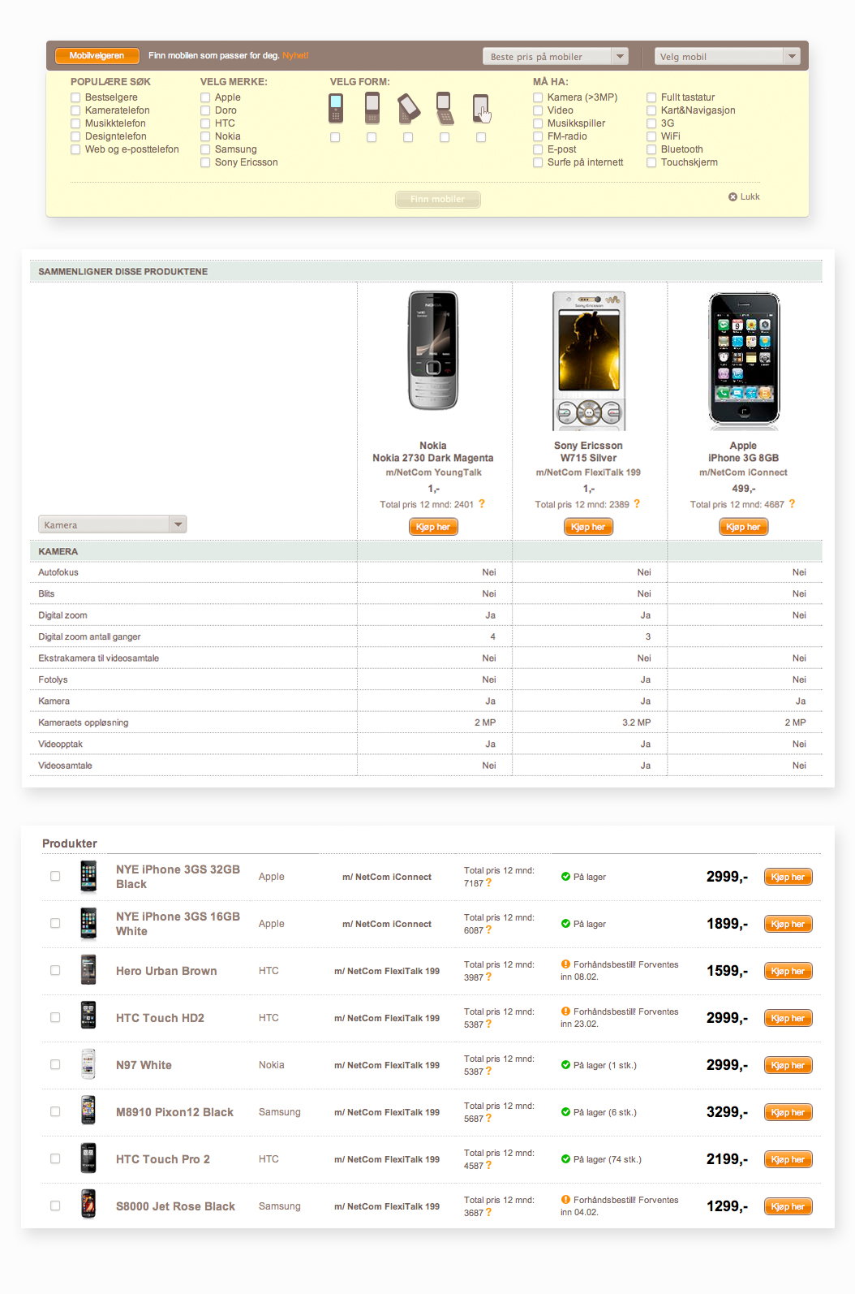Click help icon next to 3987 total

point(488,977)
